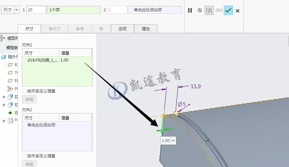Image resolution: width=289 pixels, height=167 pixels.
Task: Open the 属性 tab
Action: [146, 29]
